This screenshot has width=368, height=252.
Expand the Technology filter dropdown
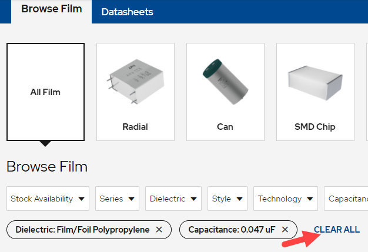click(286, 199)
